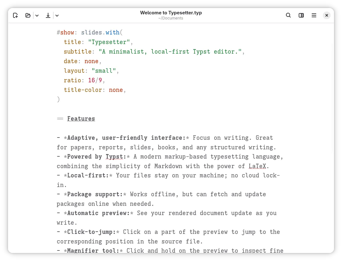The width and height of the screenshot is (342, 261).
Task: Click the "small" layout string
Action: [x=104, y=71]
